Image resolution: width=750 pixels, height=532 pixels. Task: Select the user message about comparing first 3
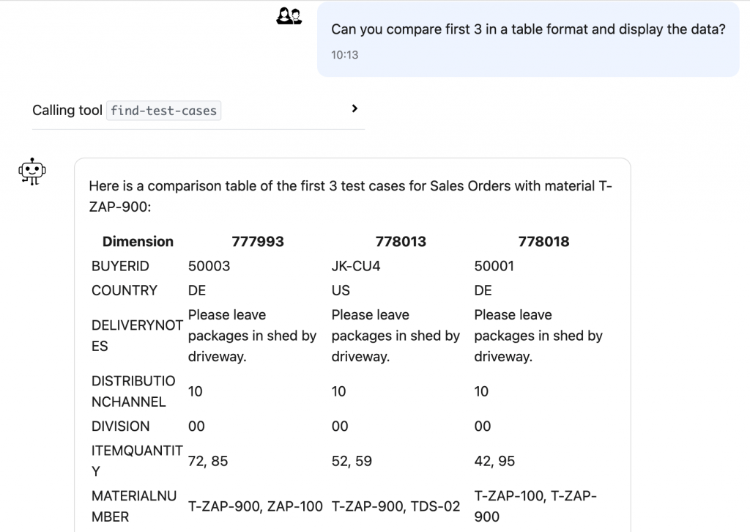[527, 29]
